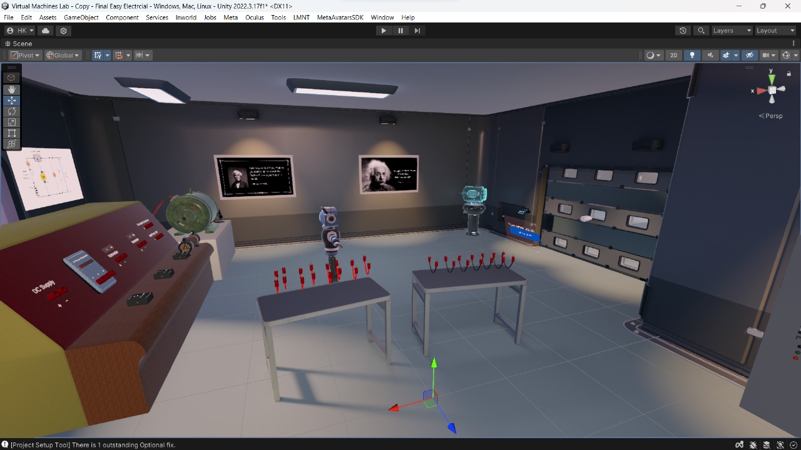
Task: Open the Layout dropdown
Action: [x=775, y=31]
